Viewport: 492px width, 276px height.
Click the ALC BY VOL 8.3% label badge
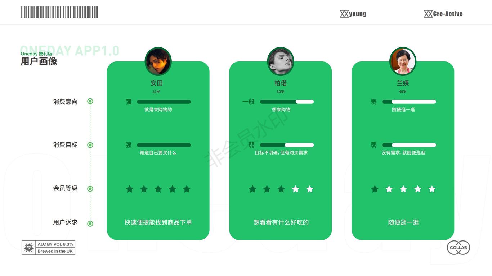(48, 248)
